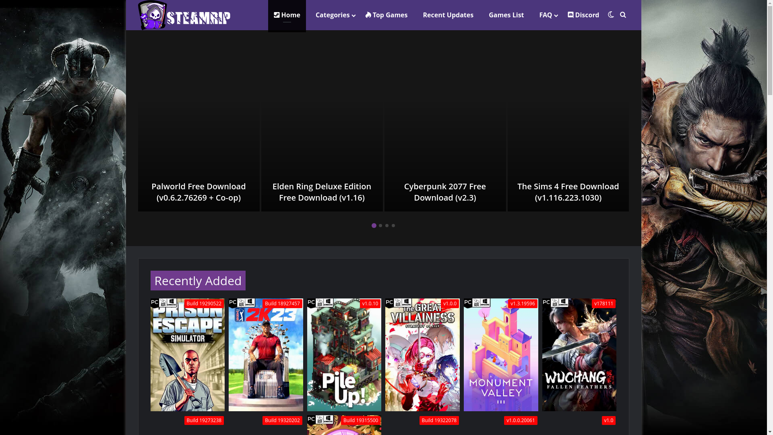The image size is (773, 435).
Task: Select the fourth slider pagination dot
Action: [x=393, y=226]
